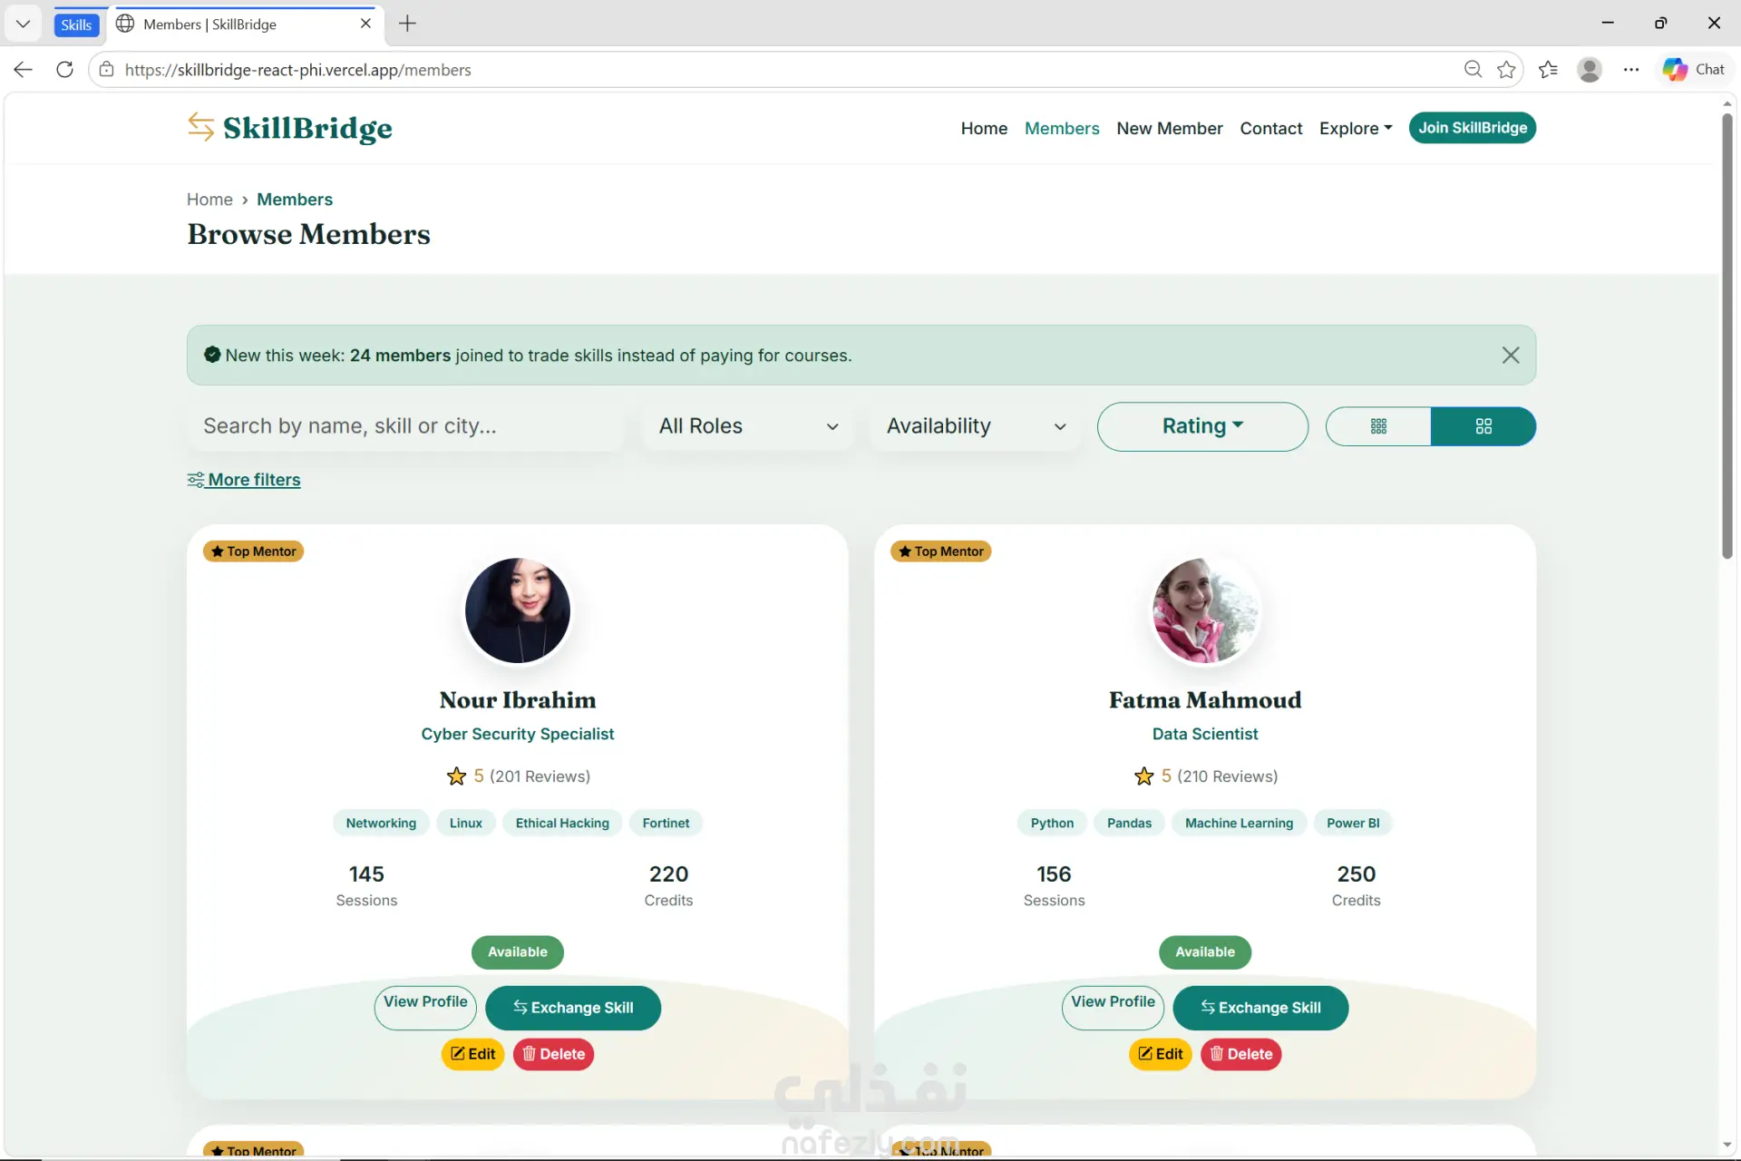Image resolution: width=1741 pixels, height=1161 pixels.
Task: Click the Power BI skill tag
Action: (1353, 824)
